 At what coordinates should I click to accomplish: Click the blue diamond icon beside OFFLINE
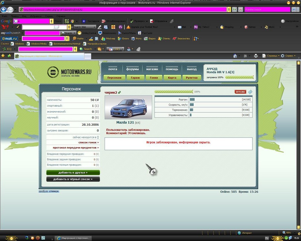[x=250, y=92]
